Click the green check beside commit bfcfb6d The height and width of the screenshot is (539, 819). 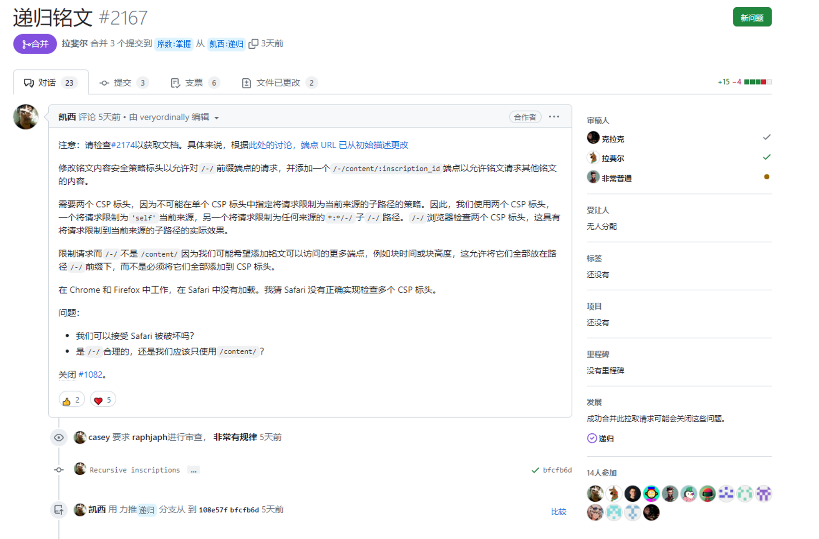(535, 470)
